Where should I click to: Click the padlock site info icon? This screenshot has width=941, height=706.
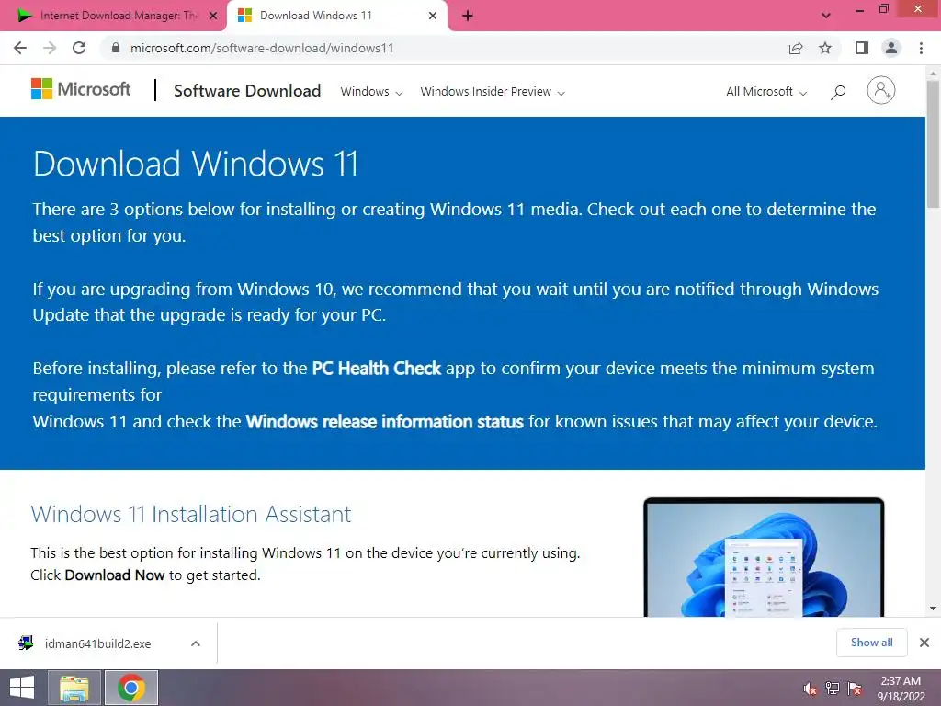(116, 48)
